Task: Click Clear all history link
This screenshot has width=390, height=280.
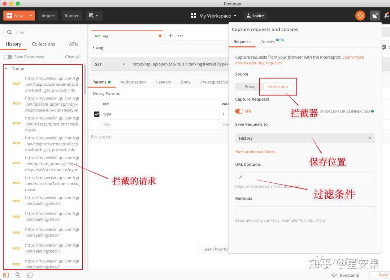Action: 73,57
